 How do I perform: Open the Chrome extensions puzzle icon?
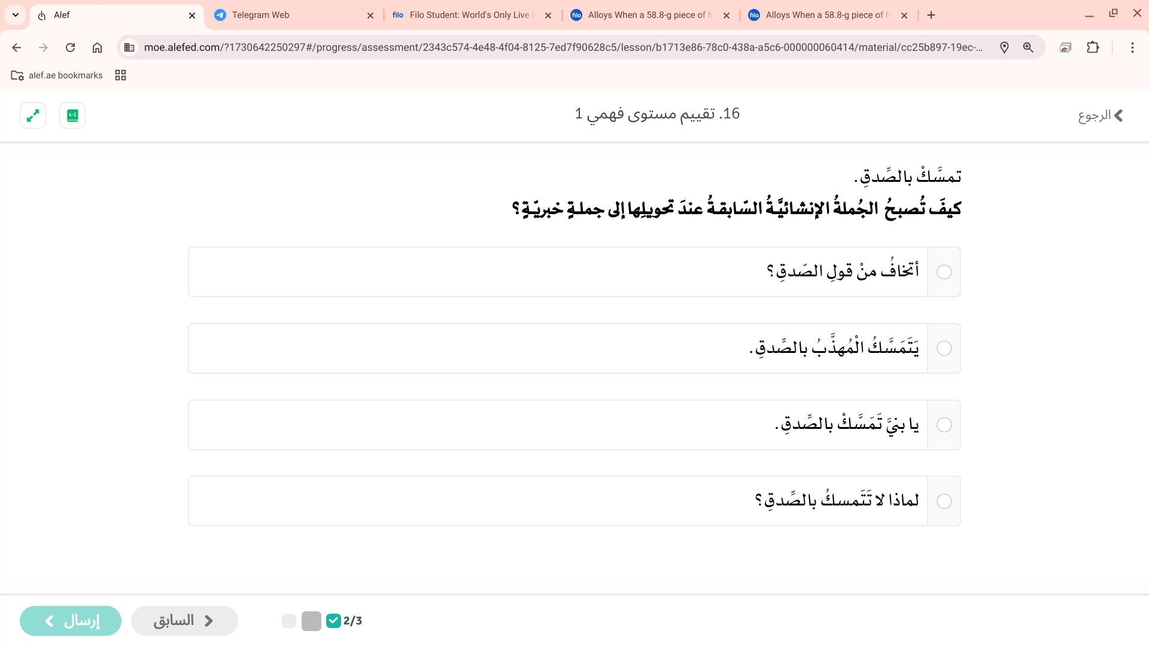coord(1093,47)
